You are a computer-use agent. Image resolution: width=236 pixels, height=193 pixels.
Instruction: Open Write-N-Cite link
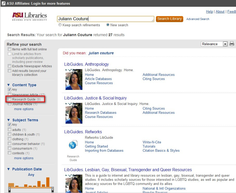(x=152, y=142)
